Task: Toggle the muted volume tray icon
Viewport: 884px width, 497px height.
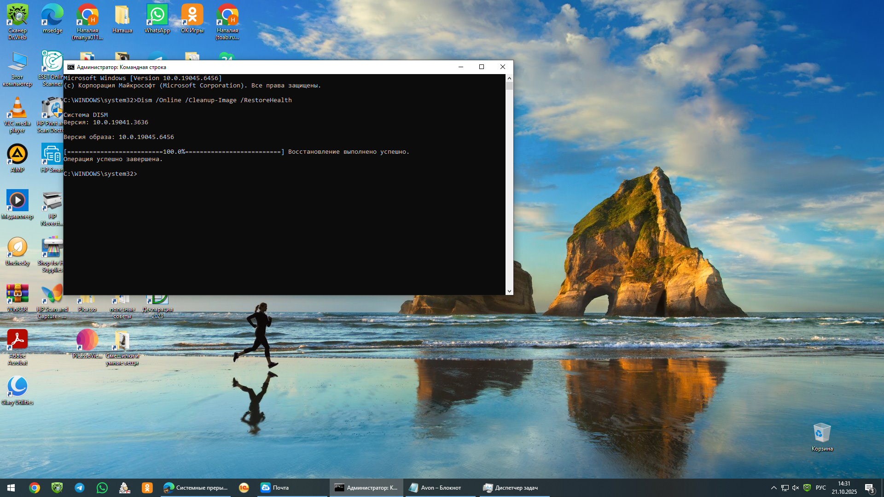Action: pos(796,488)
